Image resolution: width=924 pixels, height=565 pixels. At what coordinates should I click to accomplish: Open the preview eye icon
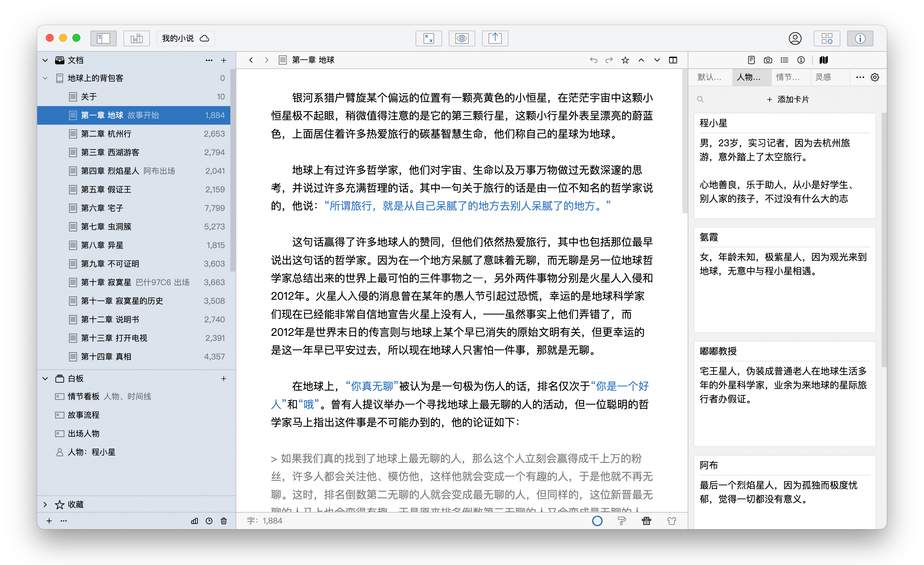click(x=462, y=38)
